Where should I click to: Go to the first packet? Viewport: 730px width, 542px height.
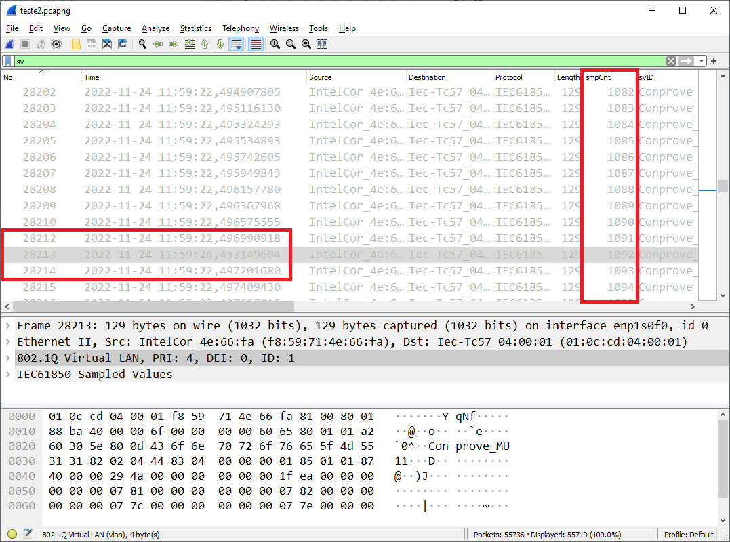pyautogui.click(x=205, y=44)
